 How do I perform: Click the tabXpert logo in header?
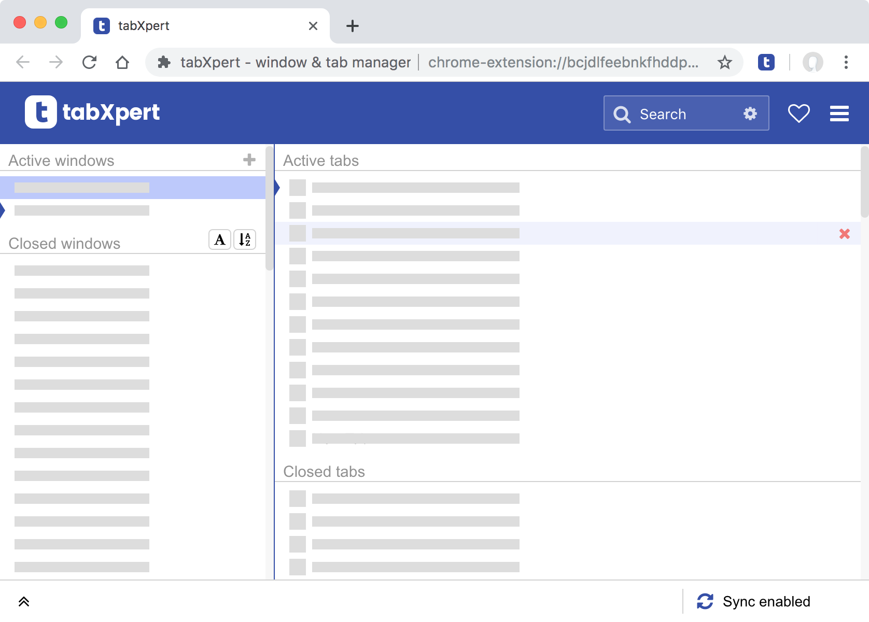point(92,112)
